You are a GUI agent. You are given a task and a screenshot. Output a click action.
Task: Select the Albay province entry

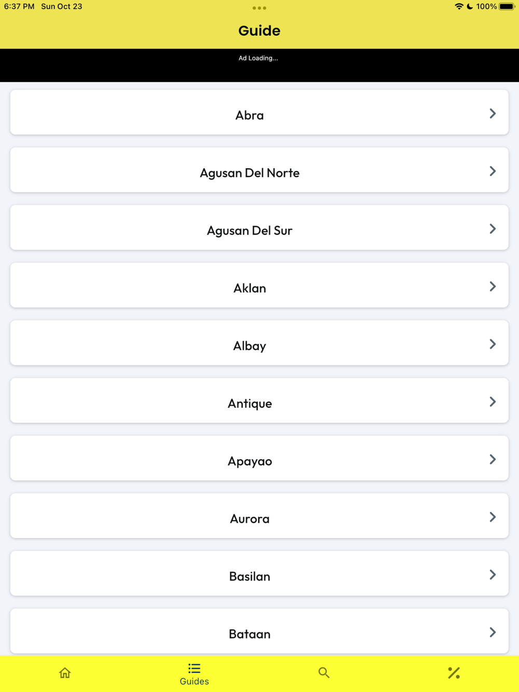(x=259, y=342)
